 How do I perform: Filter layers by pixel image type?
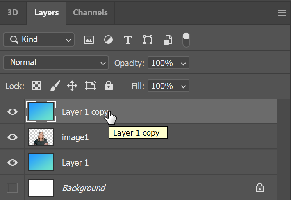[x=89, y=40]
